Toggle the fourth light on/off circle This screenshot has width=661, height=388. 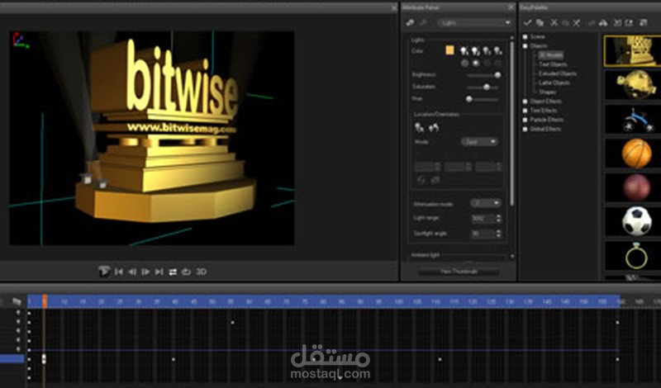coord(498,64)
